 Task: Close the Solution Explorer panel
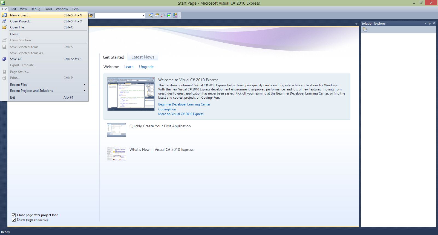pyautogui.click(x=434, y=23)
